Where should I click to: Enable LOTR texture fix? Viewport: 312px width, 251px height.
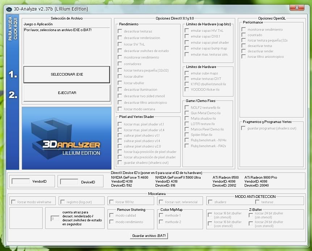[x=187, y=124]
